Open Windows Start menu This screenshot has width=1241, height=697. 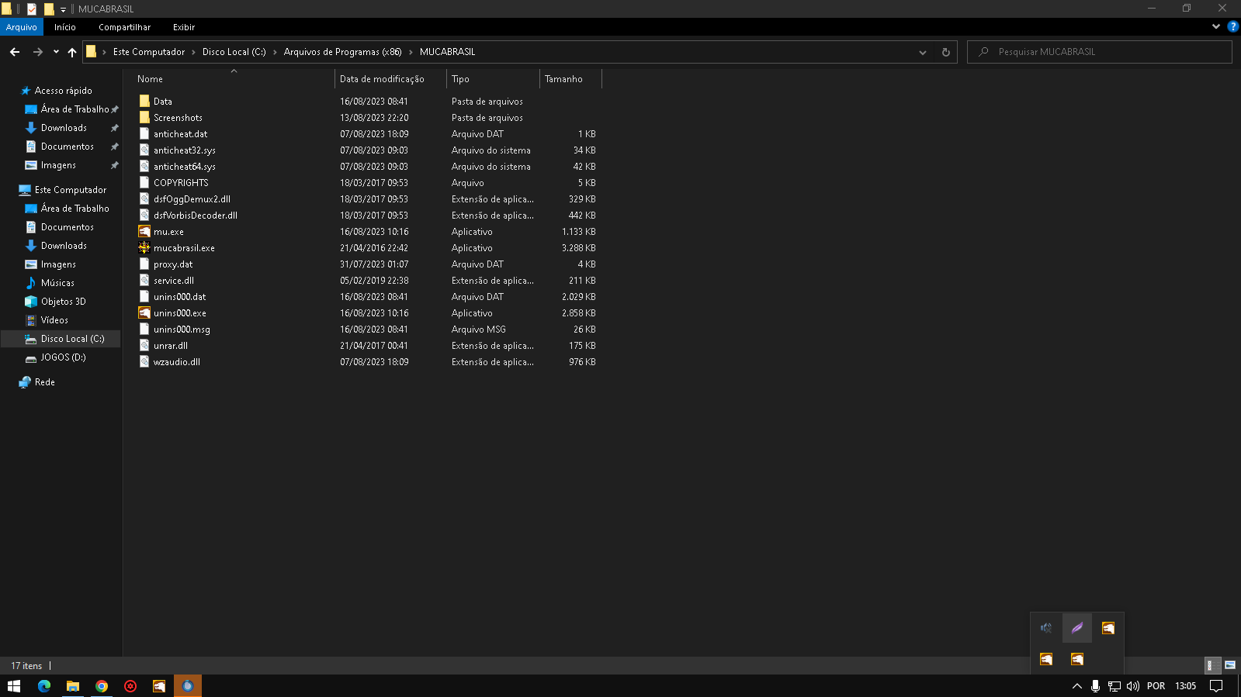pyautogui.click(x=14, y=686)
